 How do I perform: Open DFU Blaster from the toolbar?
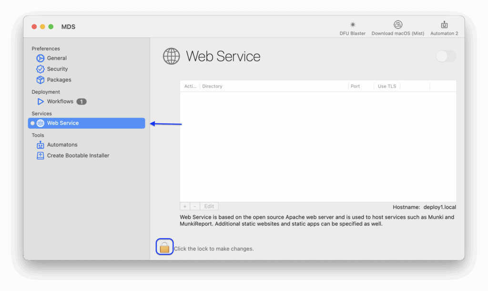click(x=352, y=28)
